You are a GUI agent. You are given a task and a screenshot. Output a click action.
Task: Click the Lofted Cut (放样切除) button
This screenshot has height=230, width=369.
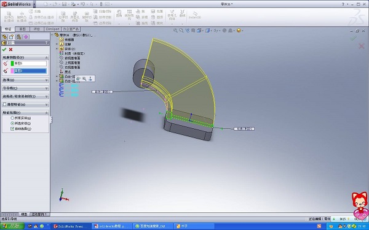tap(102, 17)
